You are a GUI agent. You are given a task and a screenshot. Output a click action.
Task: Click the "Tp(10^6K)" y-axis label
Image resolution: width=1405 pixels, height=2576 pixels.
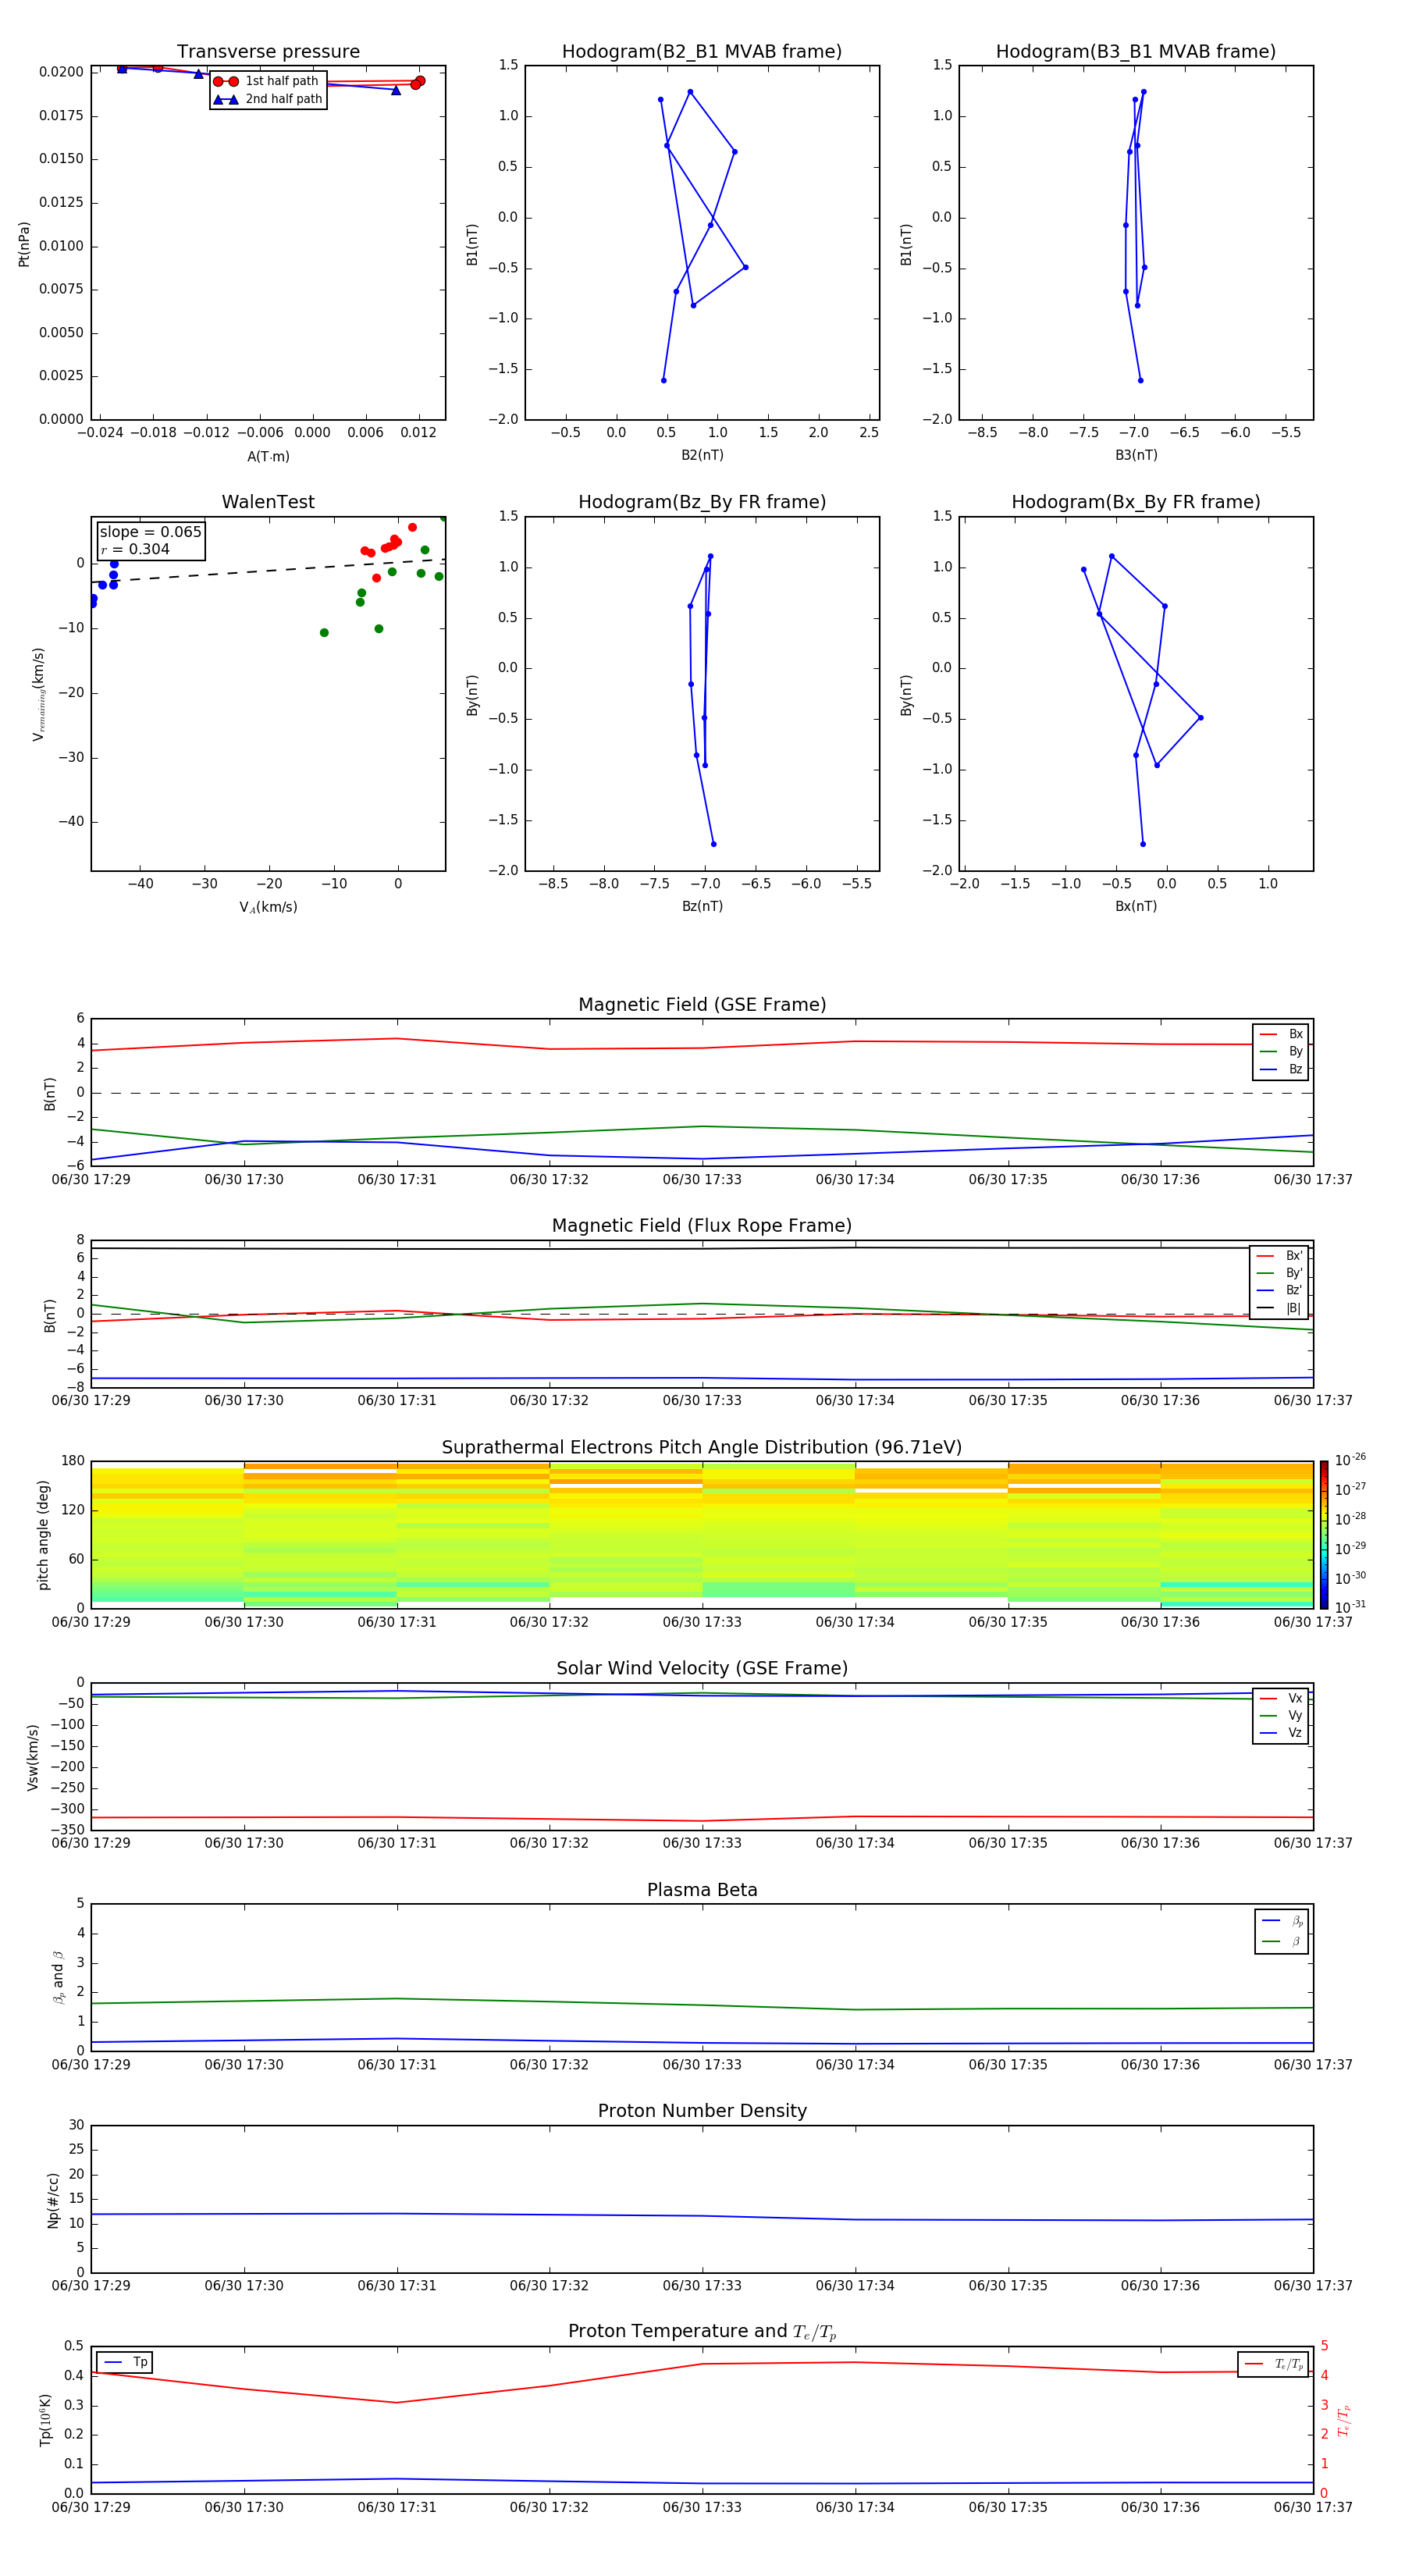(x=45, y=2420)
